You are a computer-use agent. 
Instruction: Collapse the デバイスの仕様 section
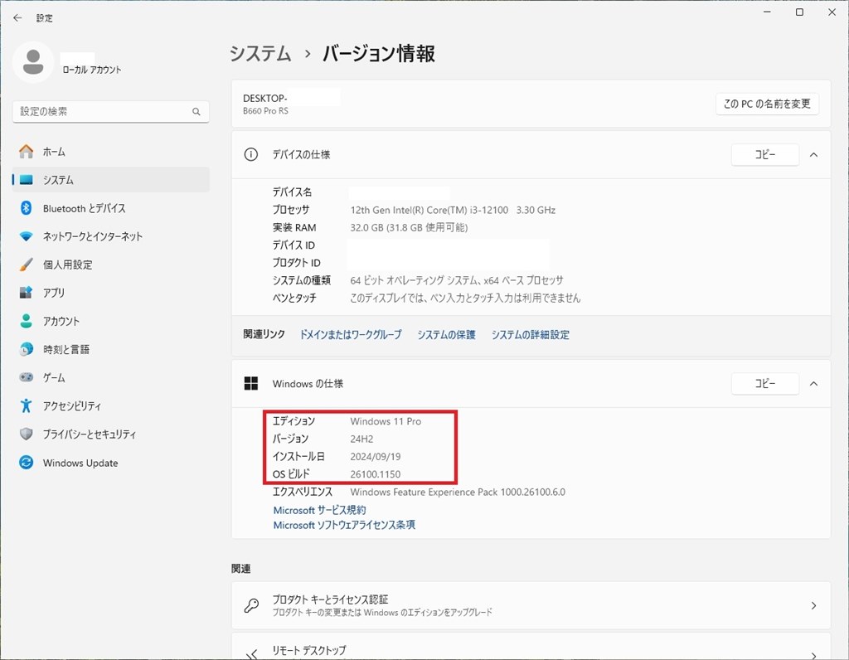coord(813,154)
